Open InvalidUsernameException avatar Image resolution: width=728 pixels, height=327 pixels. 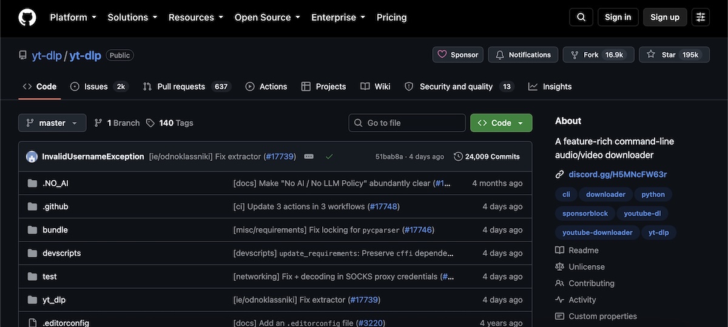point(32,157)
